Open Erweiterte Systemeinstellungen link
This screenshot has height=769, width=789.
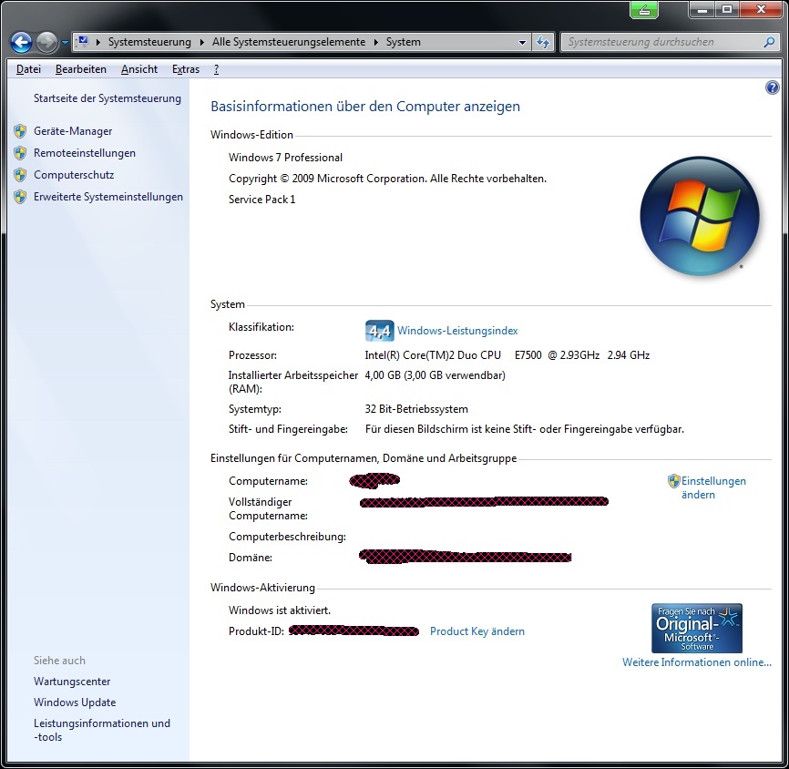[x=108, y=197]
